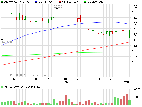142x107 pixels.
Task: Click the dark green Dt. Rohstoff legend swatch
Action: [x=2, y=2]
